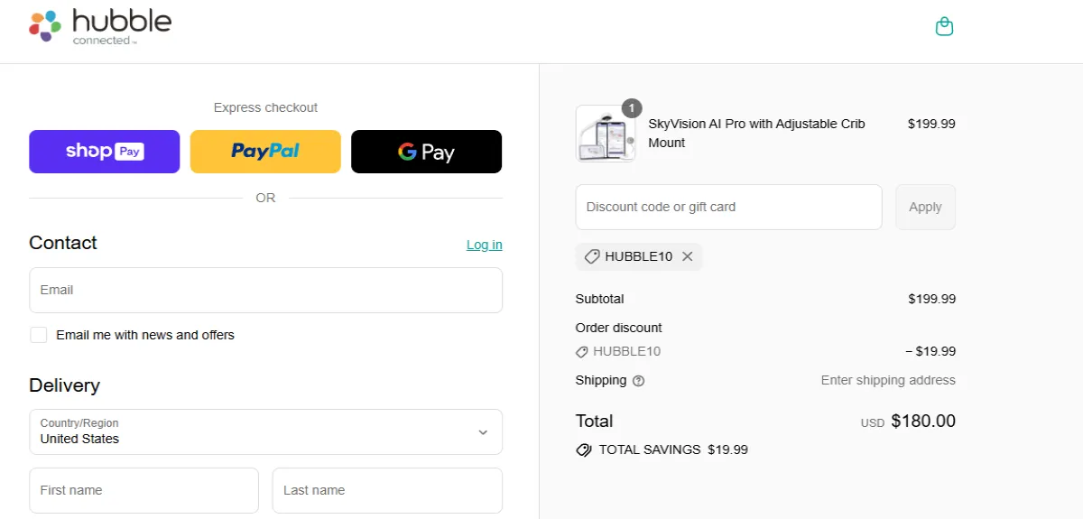The image size is (1083, 519).
Task: Click the shipping help question icon
Action: (x=639, y=381)
